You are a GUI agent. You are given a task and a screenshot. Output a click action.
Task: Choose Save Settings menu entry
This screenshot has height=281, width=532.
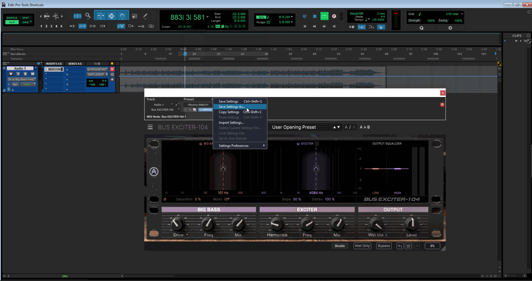click(240, 101)
